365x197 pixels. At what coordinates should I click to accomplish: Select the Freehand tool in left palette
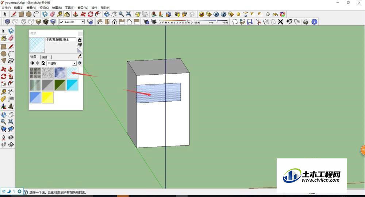click(11, 61)
